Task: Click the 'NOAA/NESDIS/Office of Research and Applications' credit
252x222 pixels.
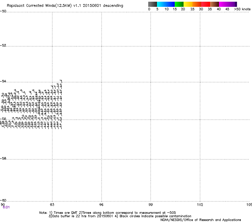Action: tap(201, 220)
